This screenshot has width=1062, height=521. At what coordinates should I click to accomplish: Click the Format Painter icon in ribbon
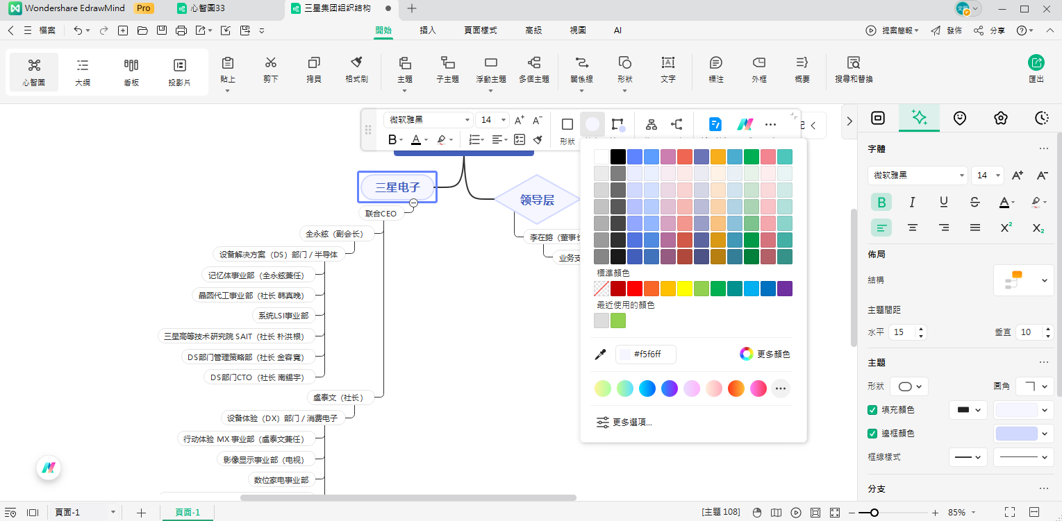coord(356,64)
